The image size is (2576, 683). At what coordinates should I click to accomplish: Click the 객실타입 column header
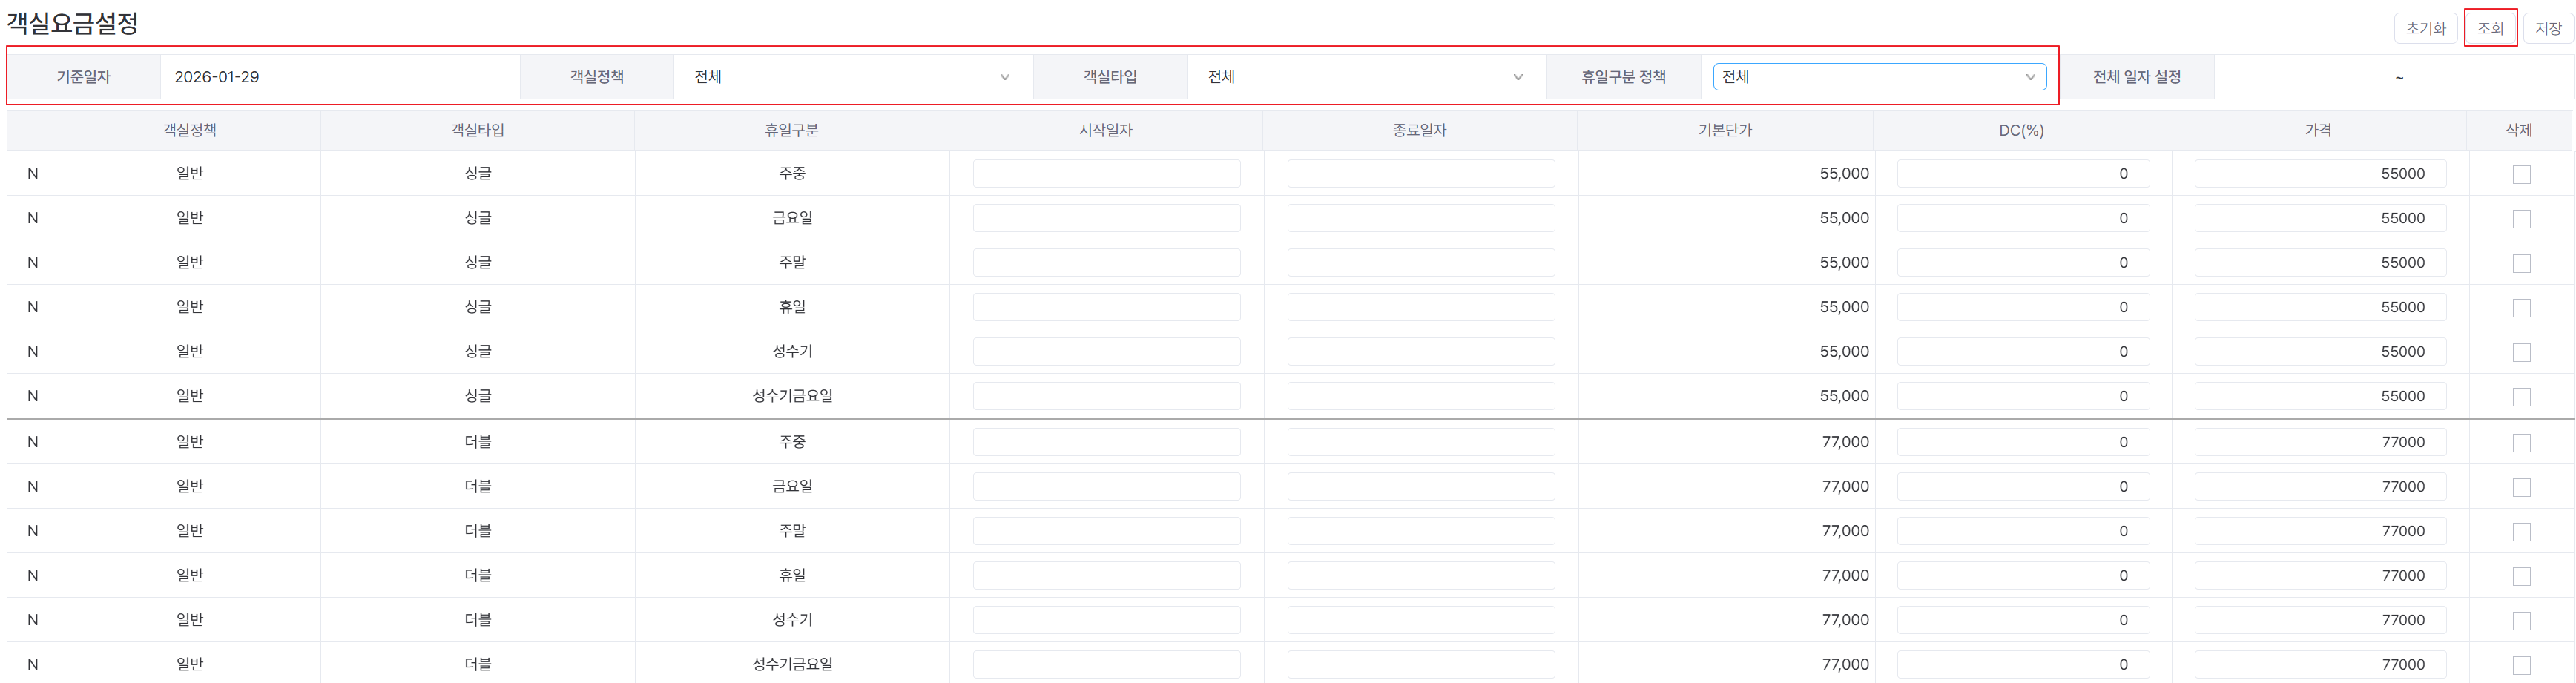click(x=477, y=131)
